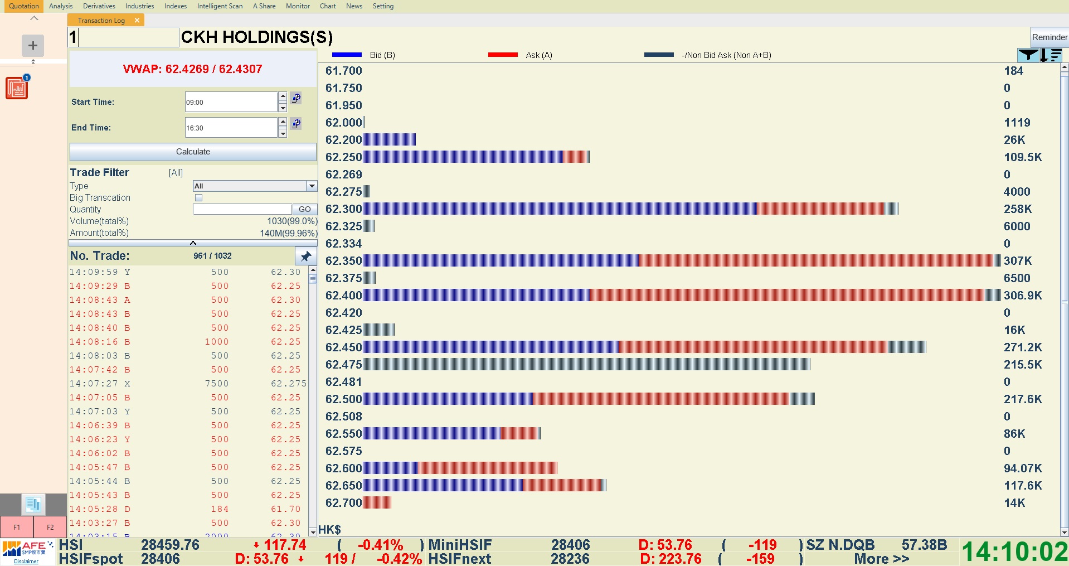Click the funnel filter icon above price list
1069x566 pixels.
pos(1028,55)
